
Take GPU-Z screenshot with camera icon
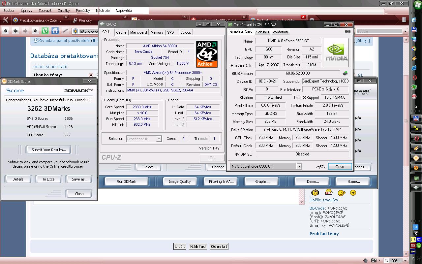347,31
